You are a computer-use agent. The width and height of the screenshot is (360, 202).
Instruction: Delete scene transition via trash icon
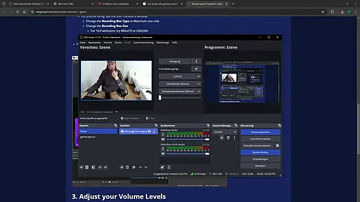[x=228, y=137]
